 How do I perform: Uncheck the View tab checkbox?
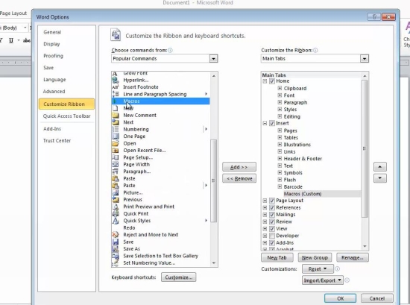tap(272, 229)
